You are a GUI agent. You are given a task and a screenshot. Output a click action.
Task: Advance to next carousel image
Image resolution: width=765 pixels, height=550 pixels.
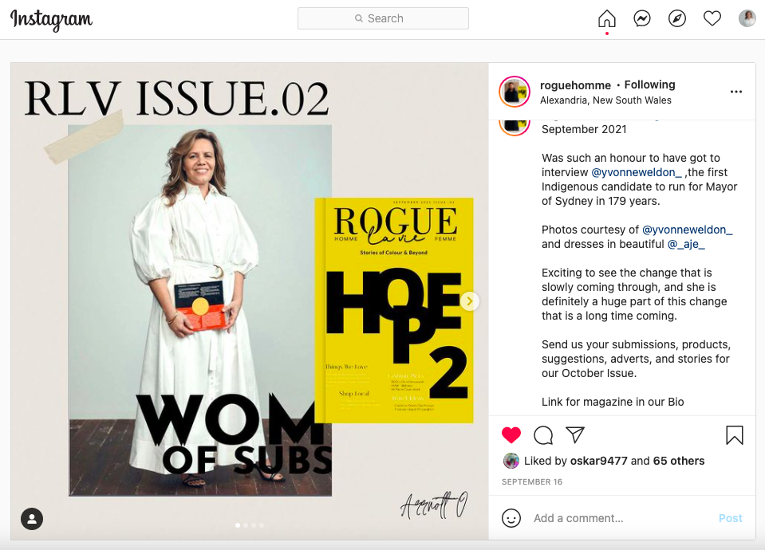click(470, 301)
